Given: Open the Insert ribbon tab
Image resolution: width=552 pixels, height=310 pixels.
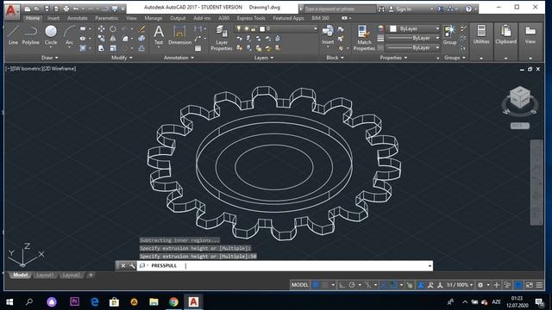Looking at the screenshot, I should [x=53, y=18].
